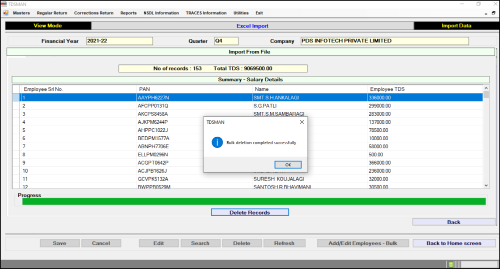The width and height of the screenshot is (500, 269).
Task: Open the Utilities menu
Action: (x=241, y=13)
